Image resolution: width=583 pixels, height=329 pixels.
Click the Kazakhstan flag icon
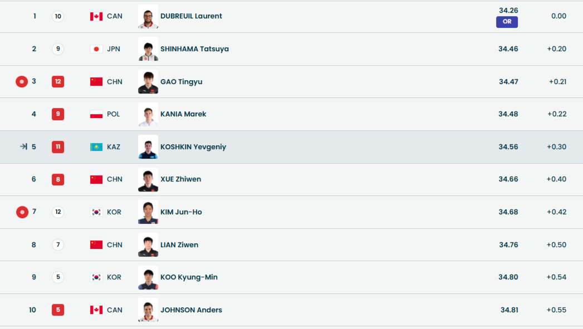pyautogui.click(x=96, y=147)
